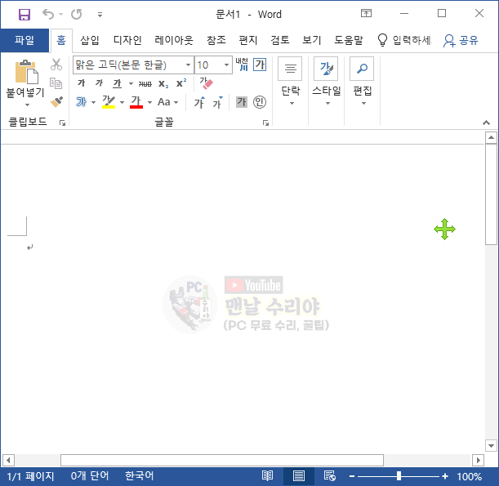Open text effects dropdown arrow
Image resolution: width=499 pixels, height=486 pixels.
[x=94, y=102]
